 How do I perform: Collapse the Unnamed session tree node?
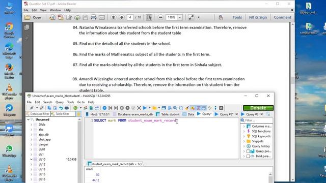pos(29,119)
